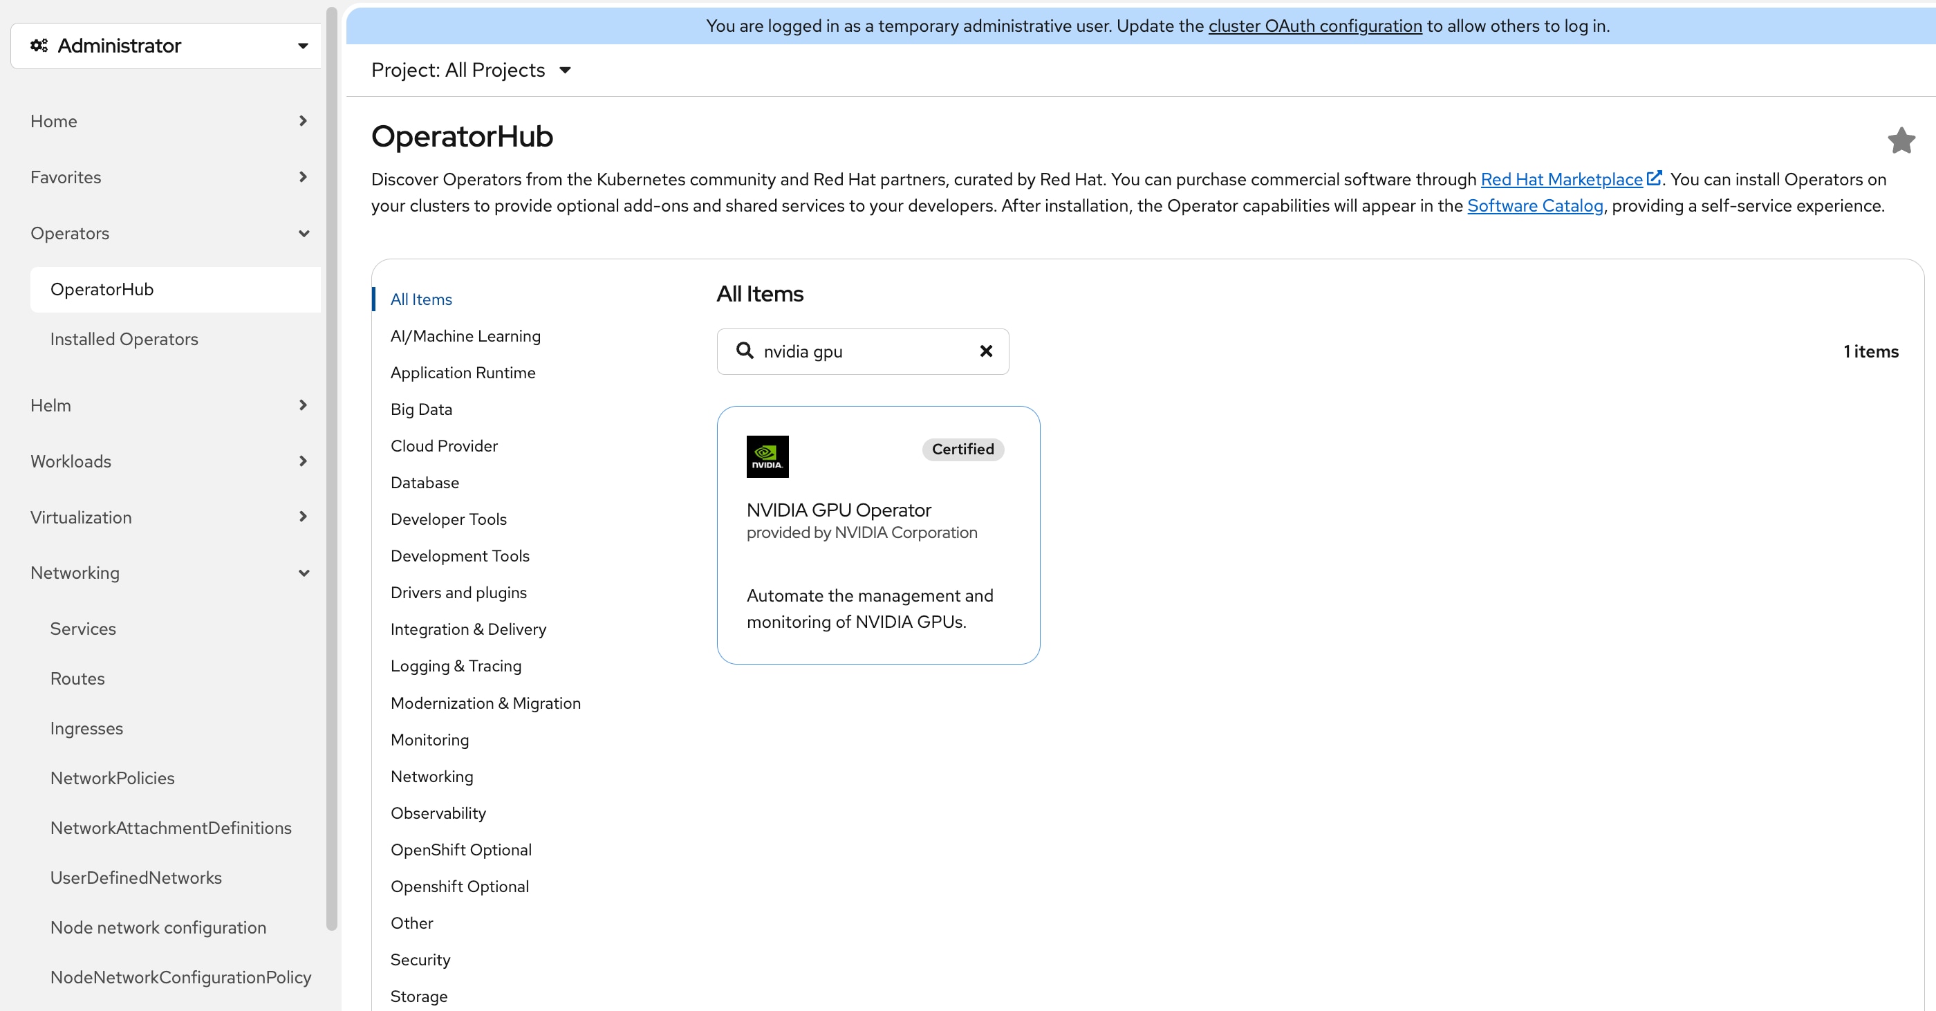Filter by Networking category in OperatorHub
This screenshot has height=1011, width=1936.
coord(431,777)
